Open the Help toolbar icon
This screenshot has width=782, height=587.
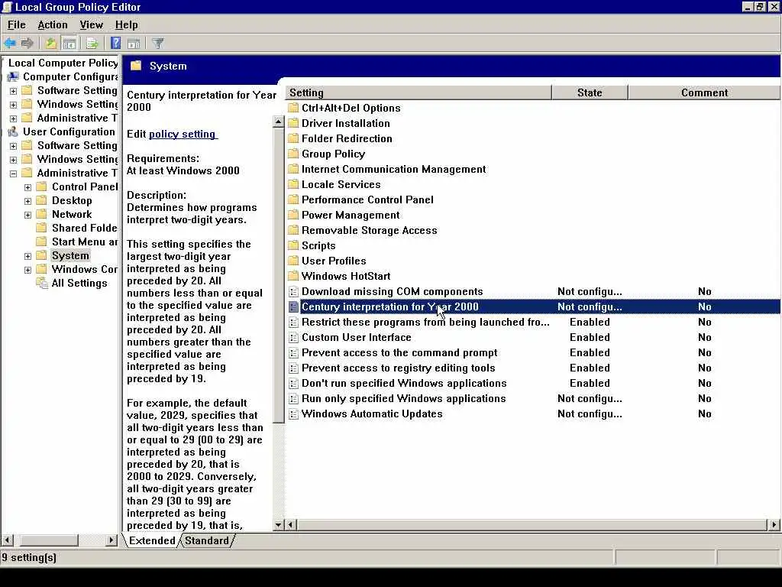coord(116,44)
